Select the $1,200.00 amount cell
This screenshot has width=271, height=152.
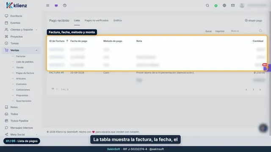point(259,73)
